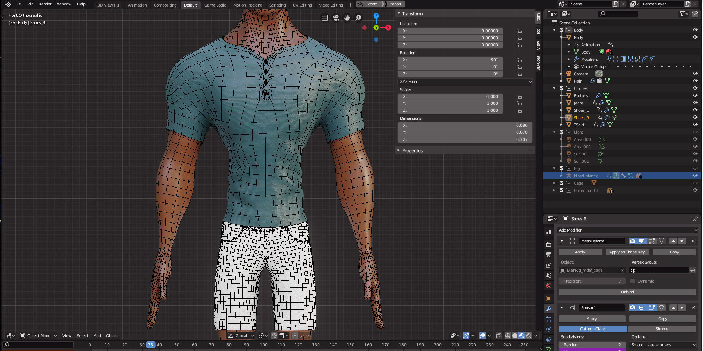Click Copy on Subsurf modifier
This screenshot has height=351, width=703.
tap(663, 319)
